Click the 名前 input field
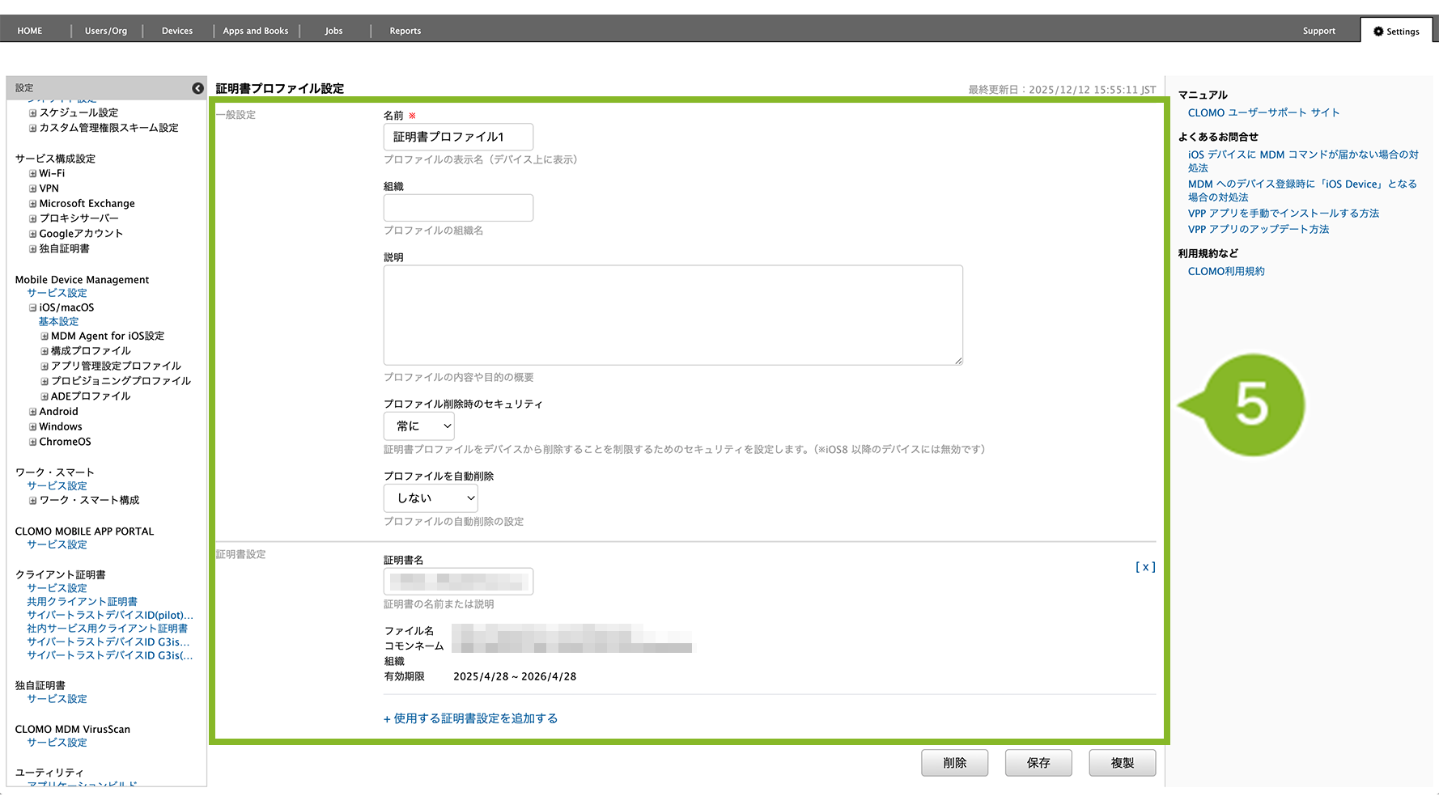1439x809 pixels. (x=458, y=137)
